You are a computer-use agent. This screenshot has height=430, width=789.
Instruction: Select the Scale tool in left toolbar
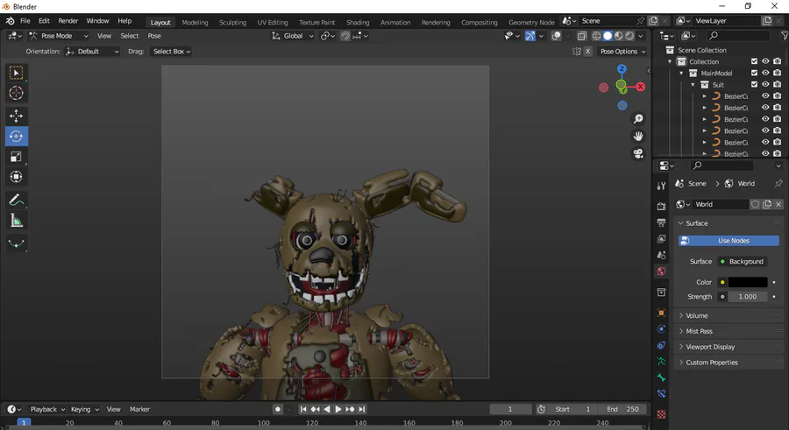(16, 157)
